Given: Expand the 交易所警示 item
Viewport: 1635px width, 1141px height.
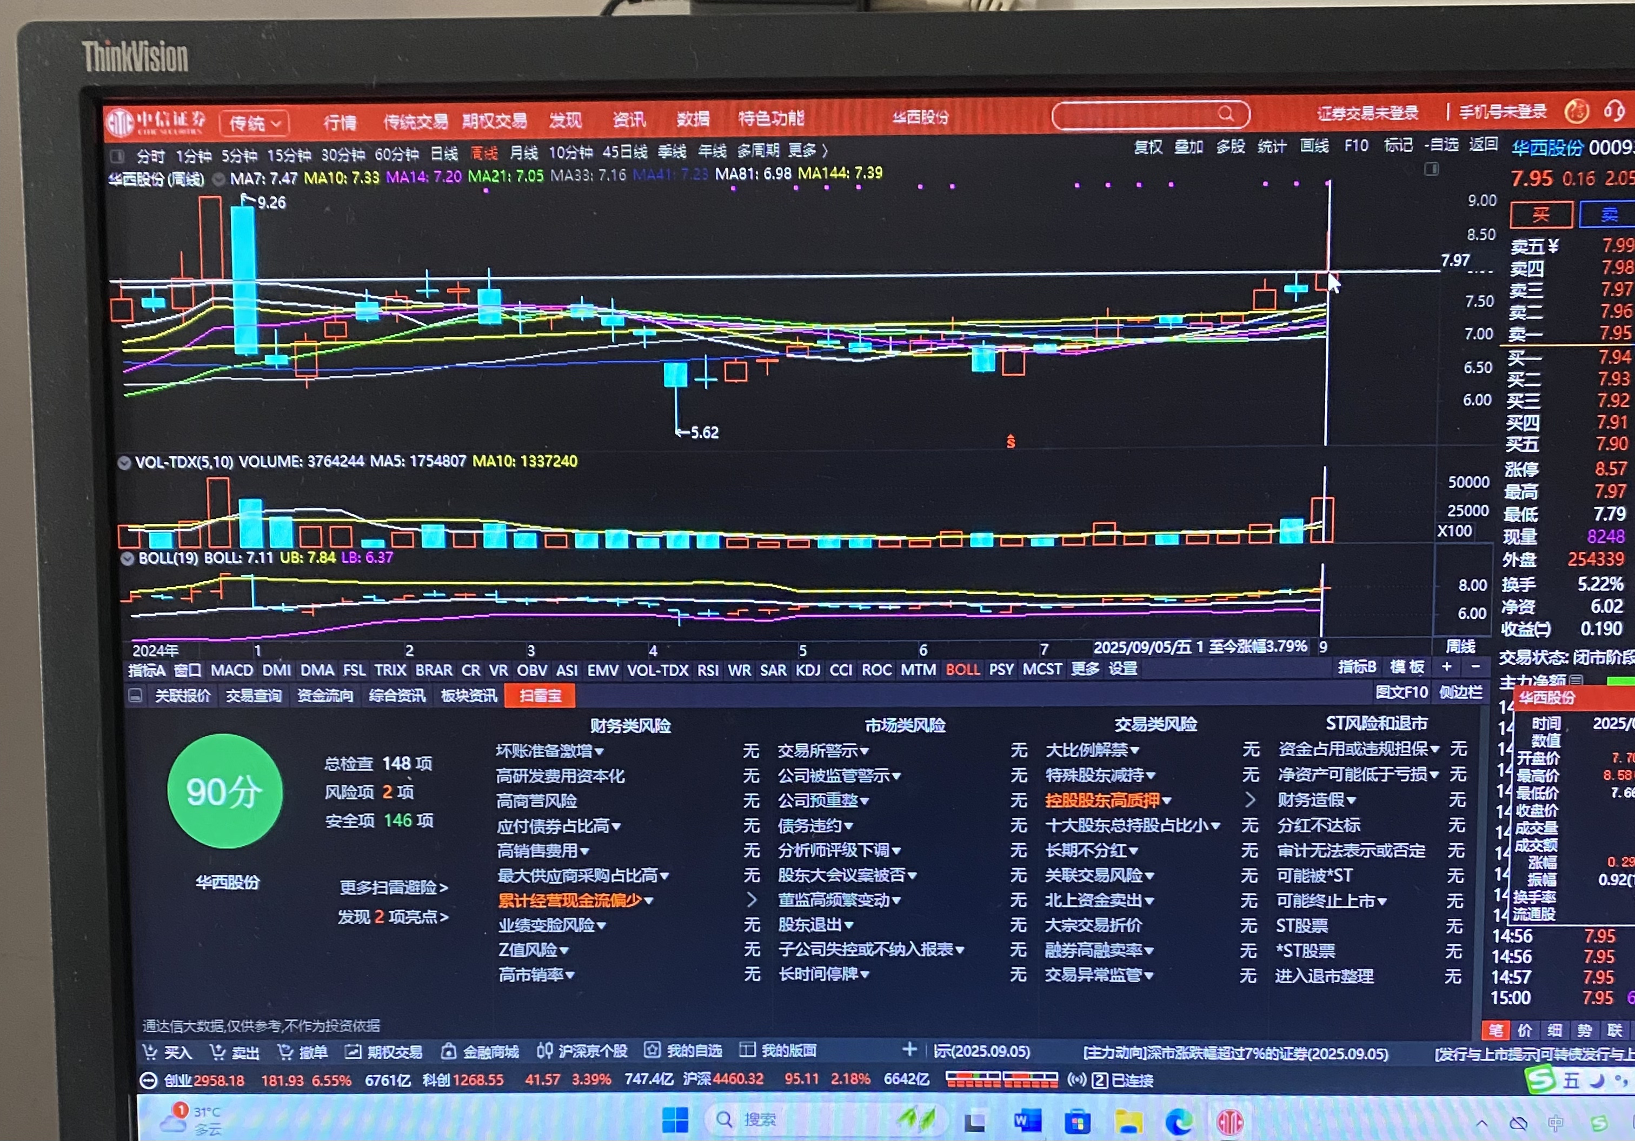Looking at the screenshot, I should (x=823, y=750).
